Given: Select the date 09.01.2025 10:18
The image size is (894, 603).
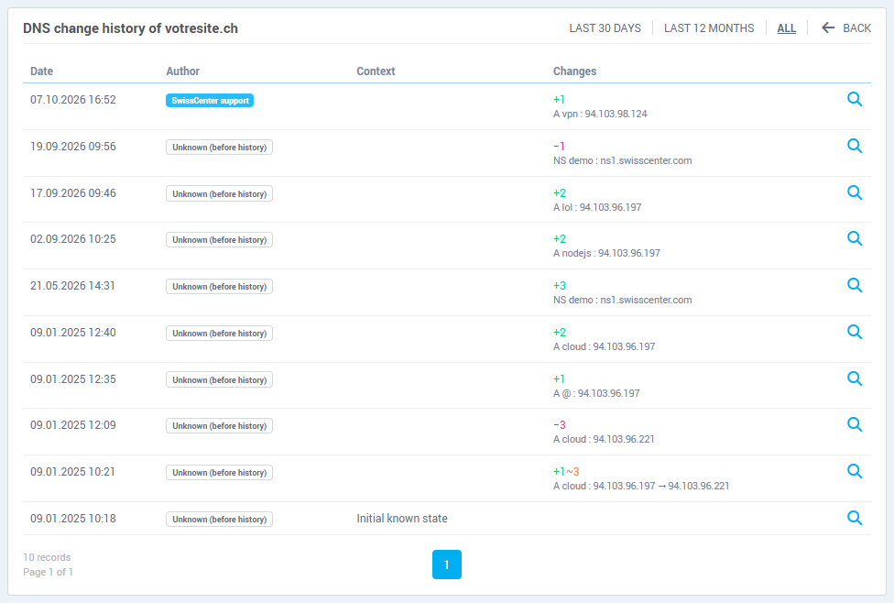Looking at the screenshot, I should tap(73, 519).
